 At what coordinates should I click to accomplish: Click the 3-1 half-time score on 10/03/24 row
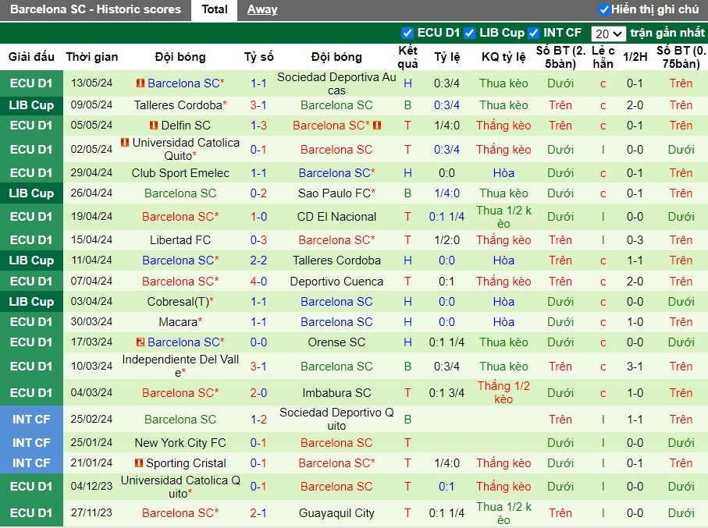tap(635, 366)
